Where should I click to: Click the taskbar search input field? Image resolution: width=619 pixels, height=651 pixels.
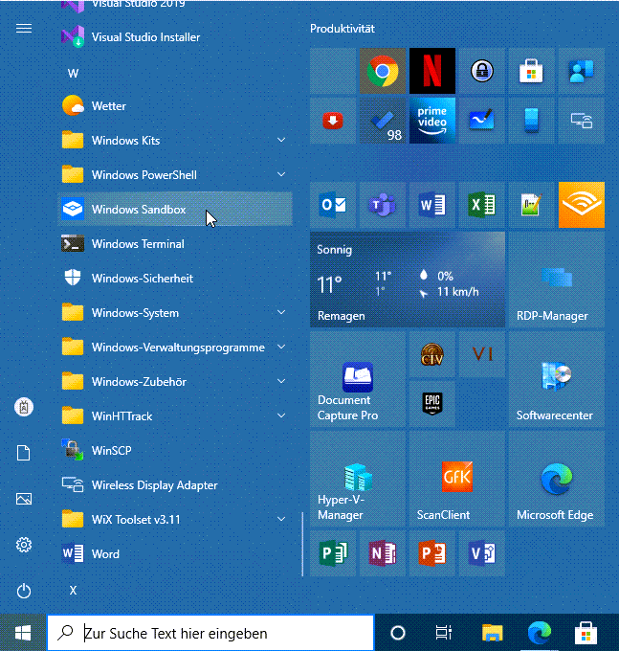click(x=210, y=633)
